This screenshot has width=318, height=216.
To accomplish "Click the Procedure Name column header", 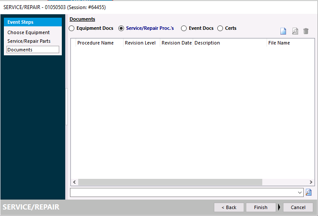I will click(x=95, y=43).
